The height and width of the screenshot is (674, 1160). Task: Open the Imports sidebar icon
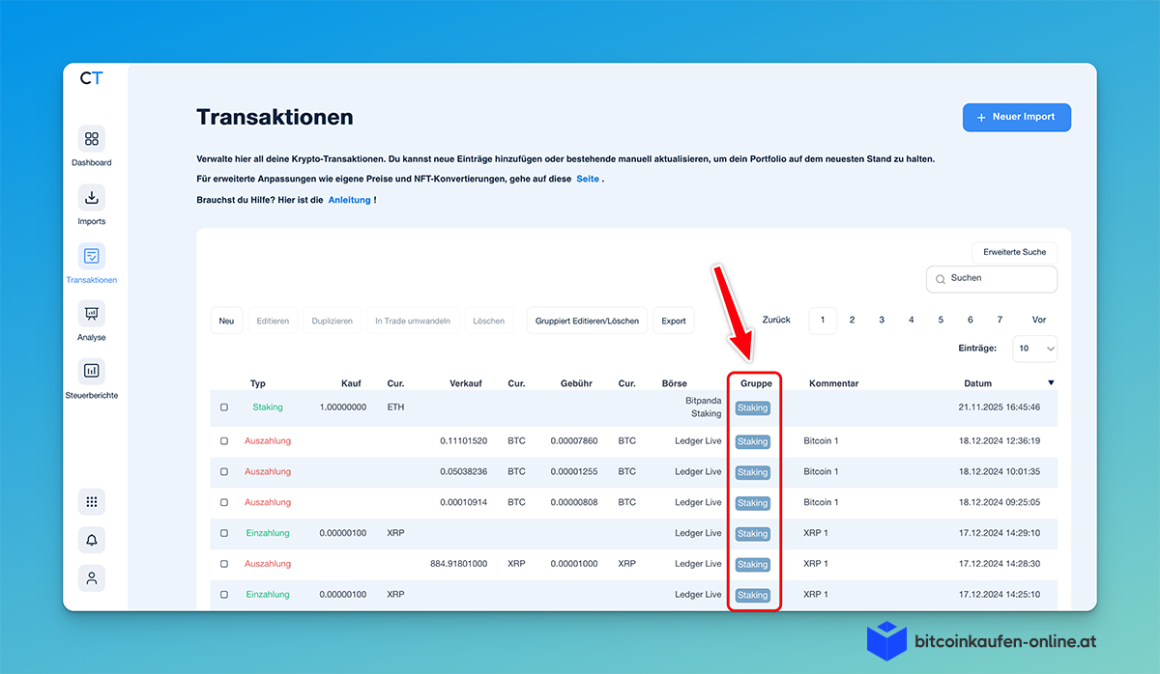tap(92, 198)
